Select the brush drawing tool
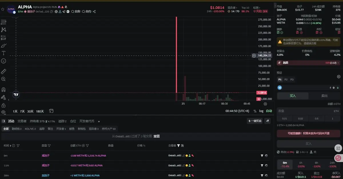This screenshot has width=343, height=179. pos(3,45)
